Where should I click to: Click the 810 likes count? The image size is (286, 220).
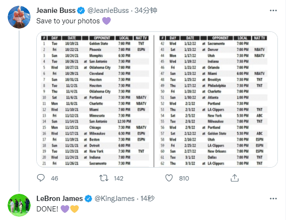184,178
